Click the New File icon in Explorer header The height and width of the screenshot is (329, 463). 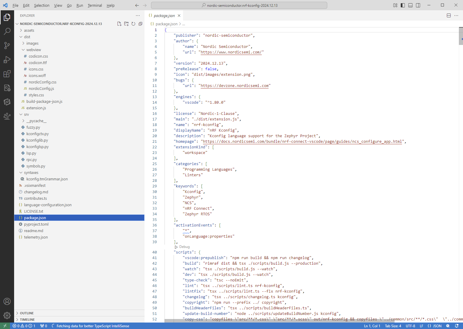tap(119, 24)
